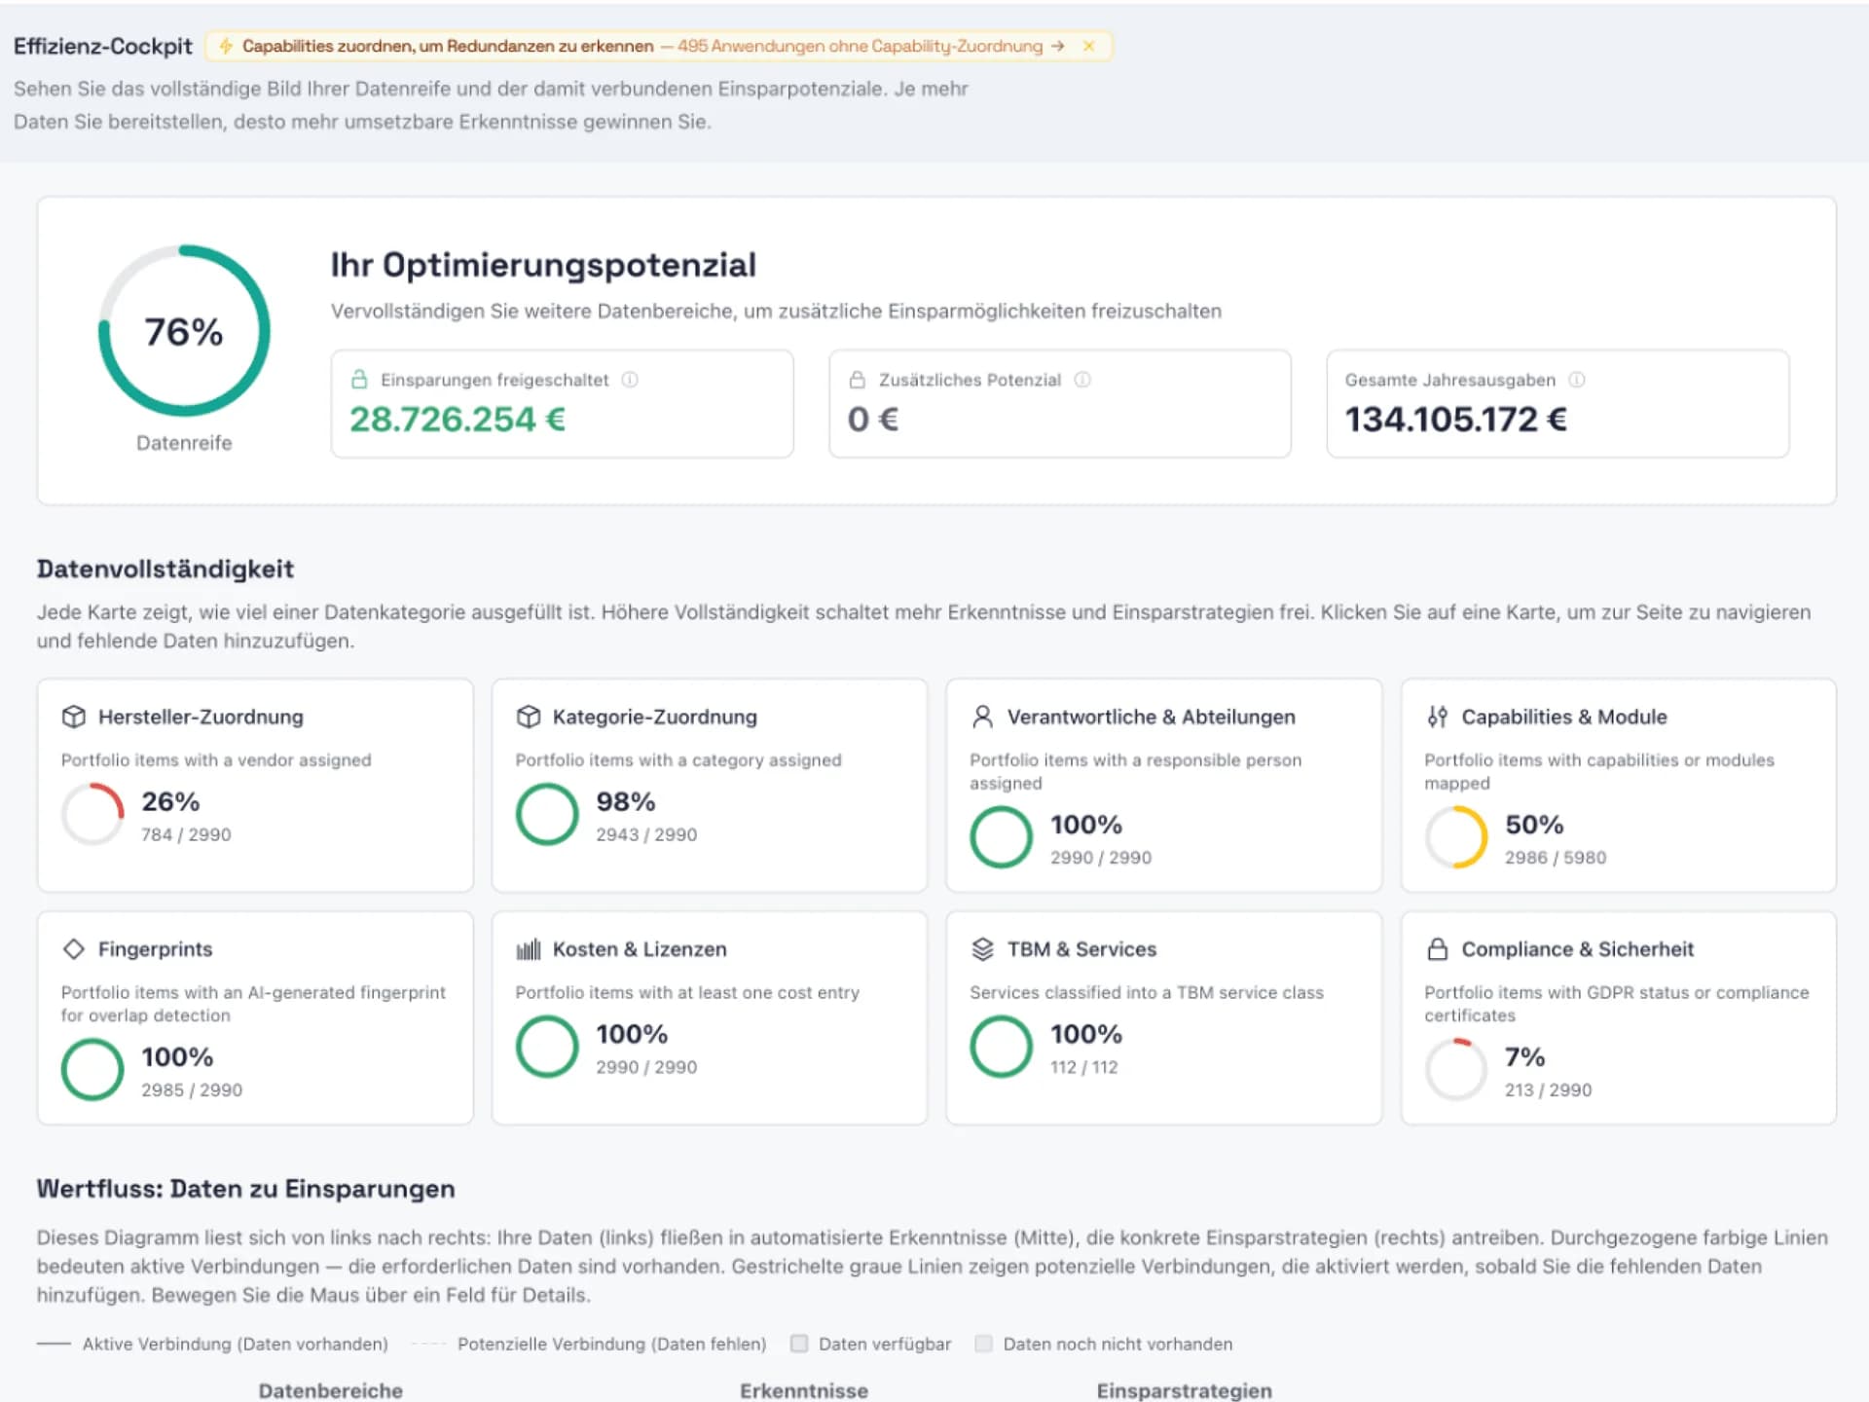Click the lock icon of Compliance & Sicherheit
Image resolution: width=1869 pixels, height=1402 pixels.
click(x=1438, y=948)
